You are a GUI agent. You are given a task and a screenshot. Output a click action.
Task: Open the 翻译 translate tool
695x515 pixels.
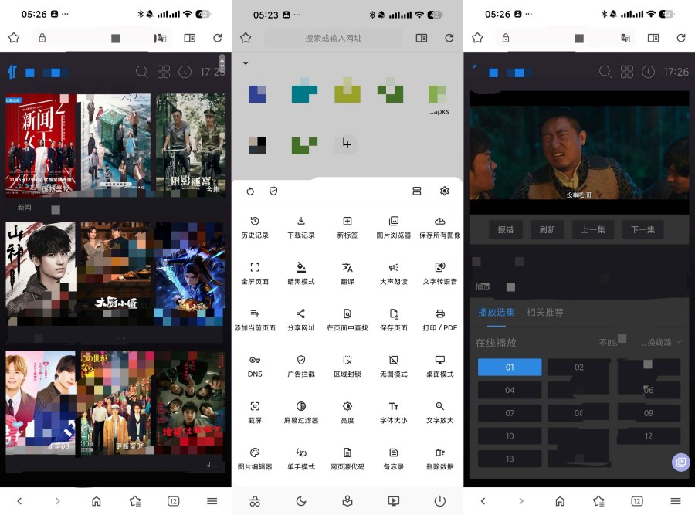tap(347, 272)
